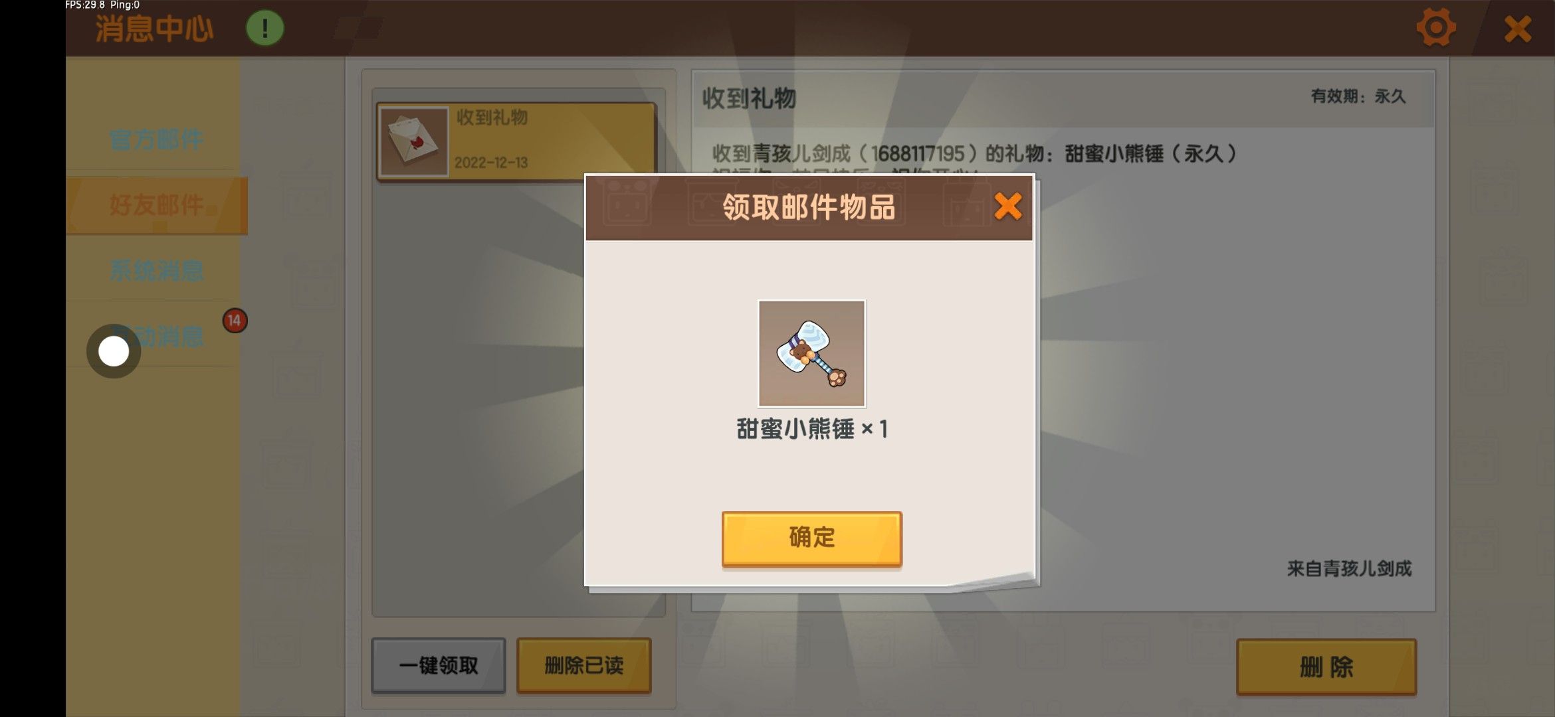Click the orange settings gear icon
The image size is (1555, 717).
(x=1435, y=28)
